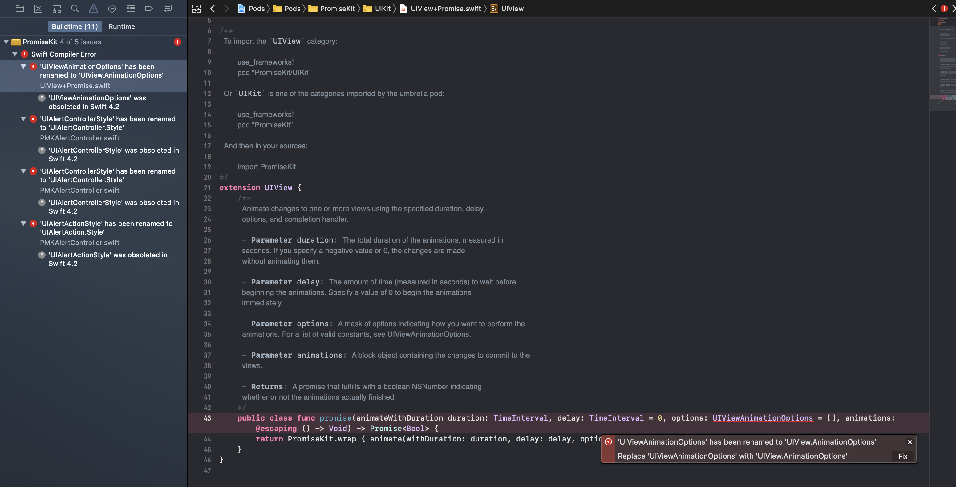
Task: Open the Test navigator diamond icon
Action: [112, 9]
